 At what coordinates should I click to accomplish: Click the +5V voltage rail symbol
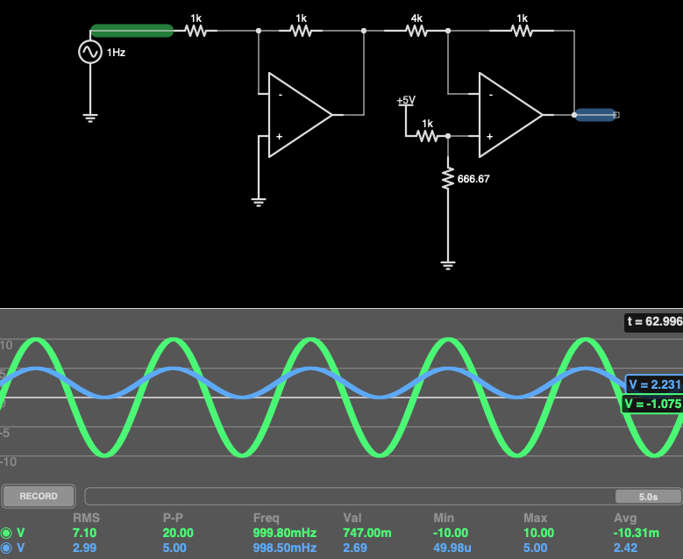click(x=406, y=101)
